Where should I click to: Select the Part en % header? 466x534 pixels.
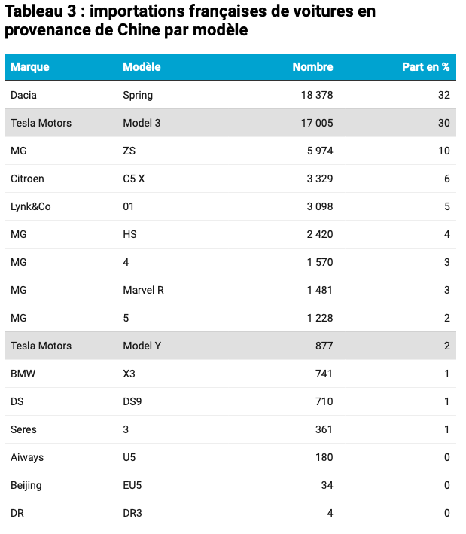[x=425, y=67]
